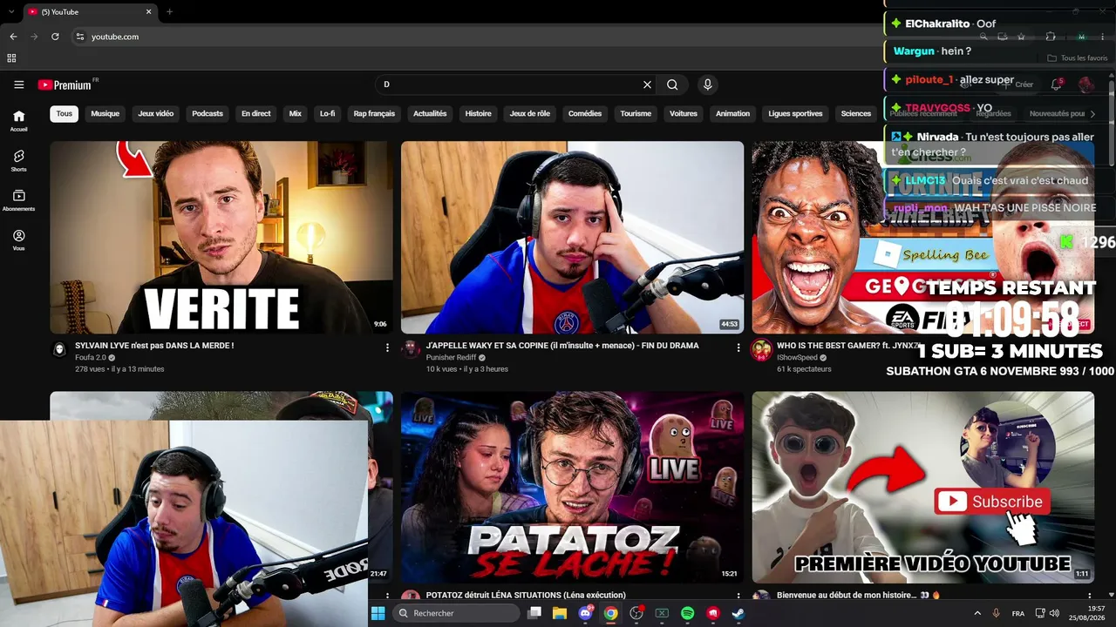Expand hidden system tray icons
Viewport: 1116px width, 627px height.
pos(976,613)
